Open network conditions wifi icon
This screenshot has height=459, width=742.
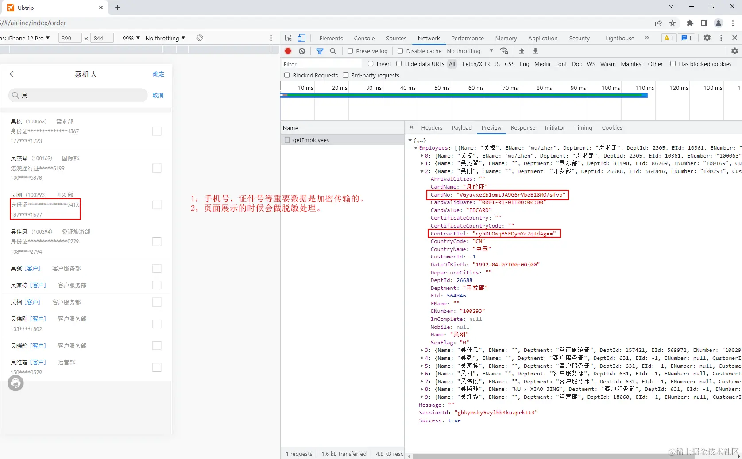pos(504,51)
